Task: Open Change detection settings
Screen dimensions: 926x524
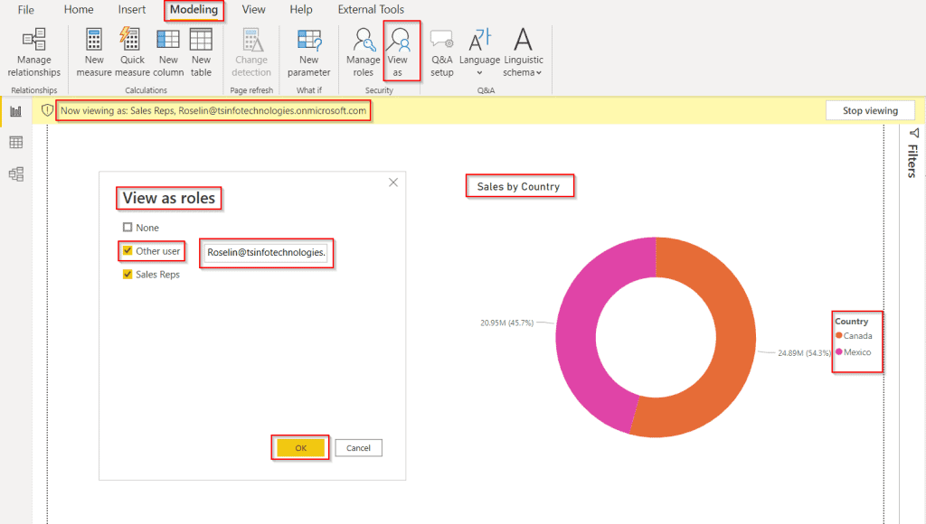Action: (251, 53)
